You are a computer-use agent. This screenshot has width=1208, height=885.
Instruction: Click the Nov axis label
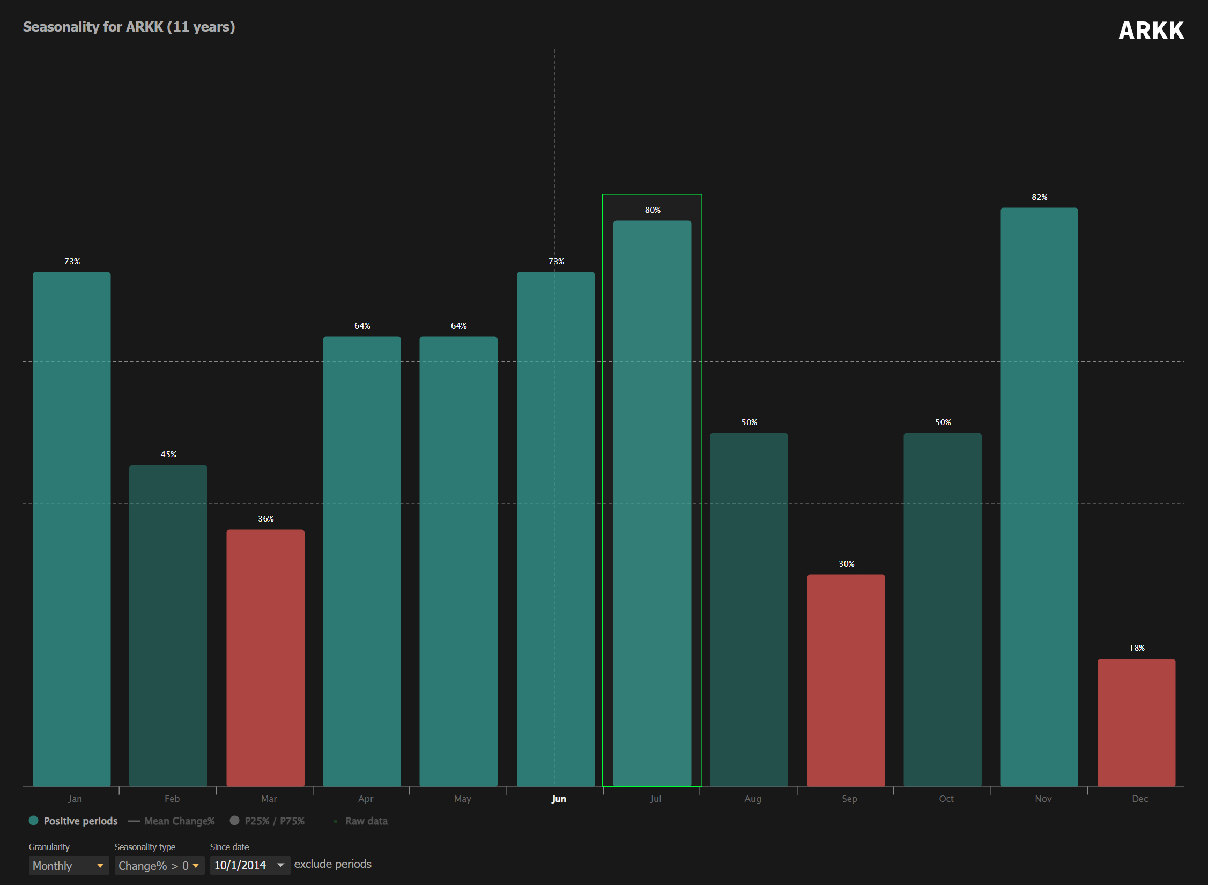tap(1043, 798)
